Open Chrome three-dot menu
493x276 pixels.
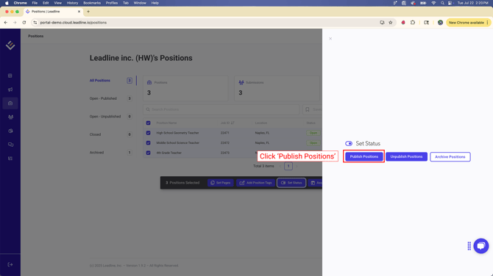click(488, 23)
